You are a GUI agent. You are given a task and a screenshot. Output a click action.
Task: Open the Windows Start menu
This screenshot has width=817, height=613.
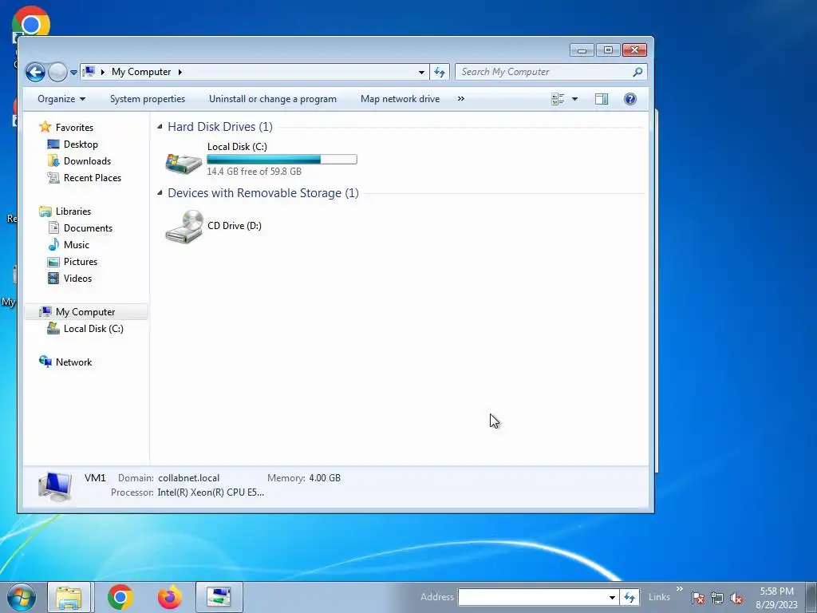pyautogui.click(x=22, y=597)
